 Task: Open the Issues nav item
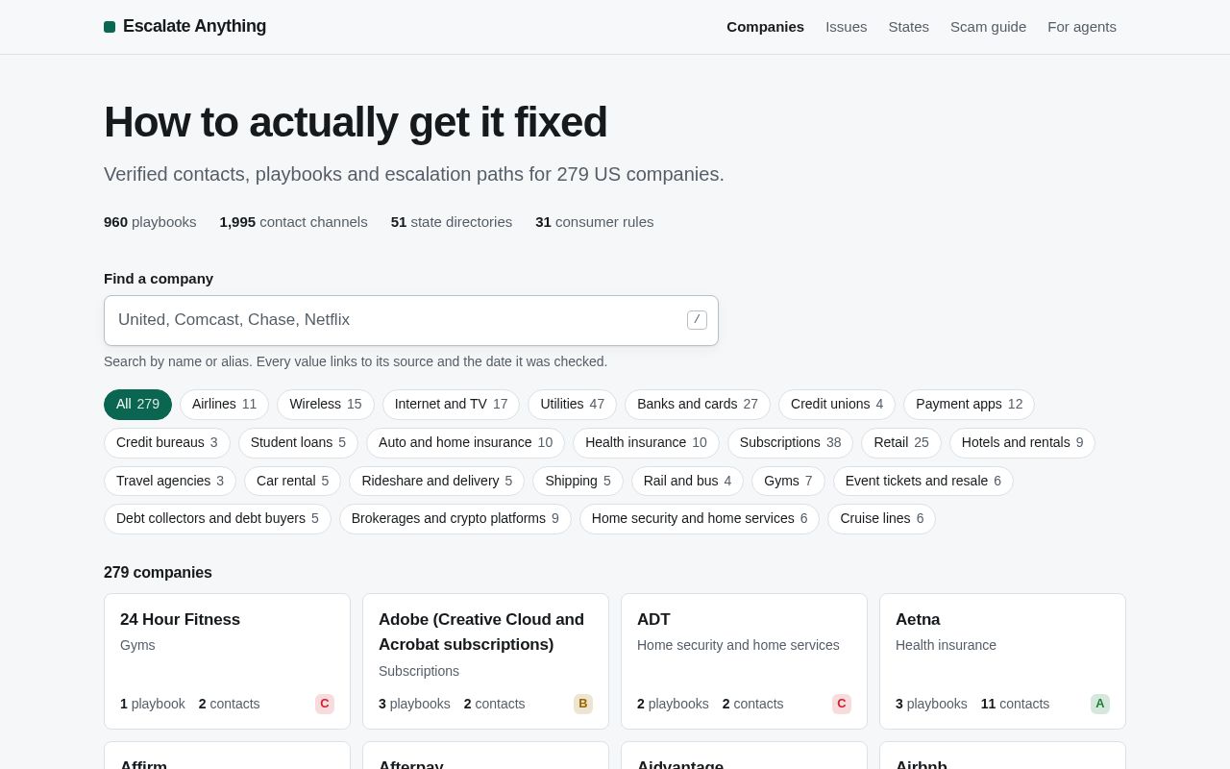[846, 27]
